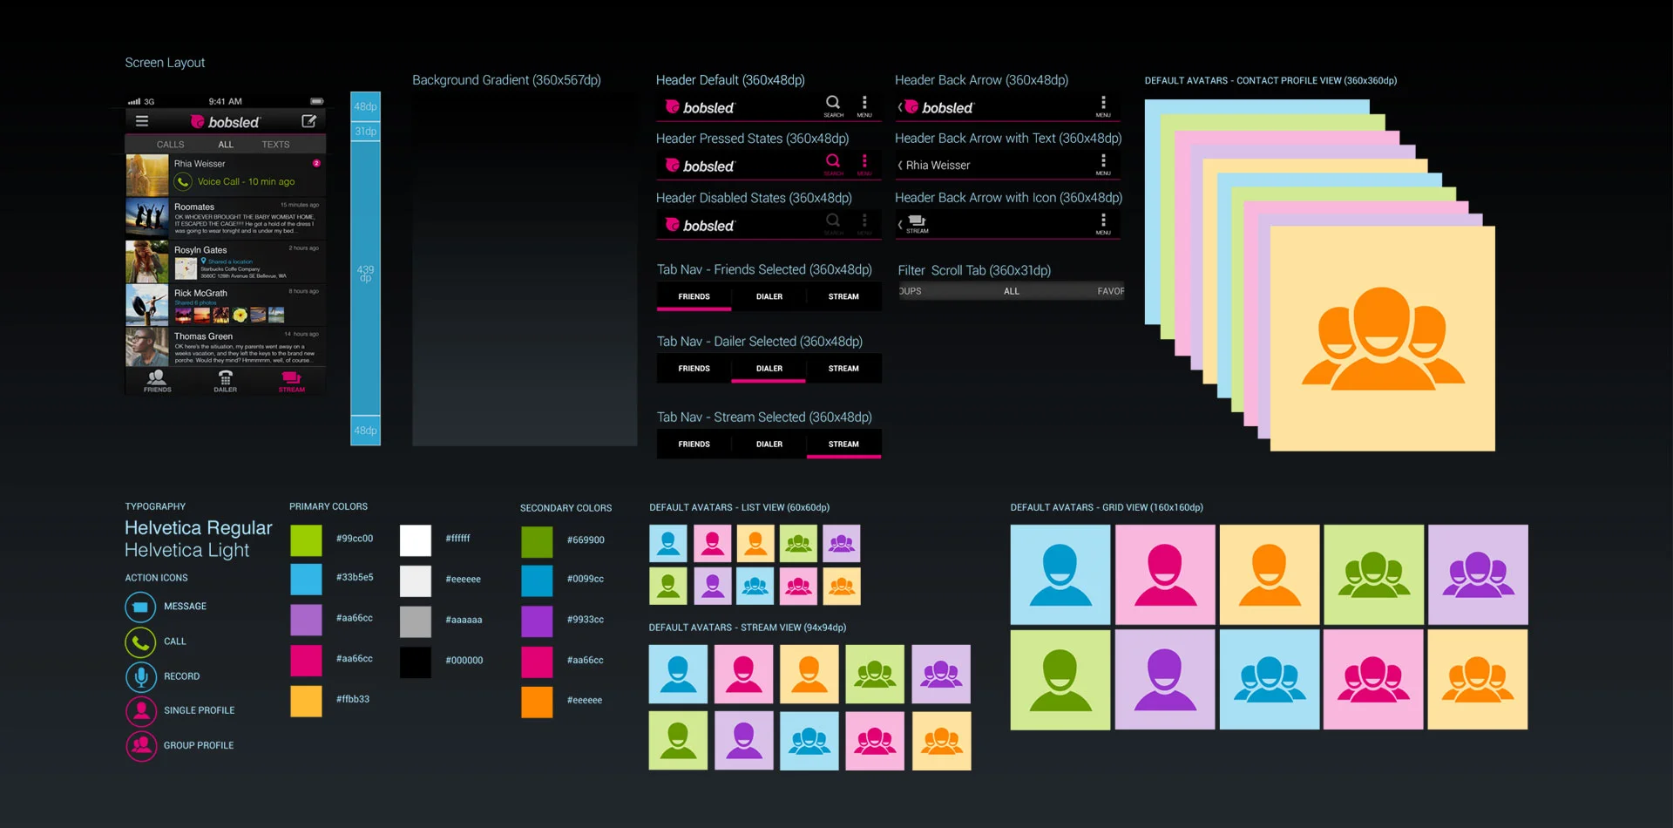
Task: Click DIALER tab in Dailer Selected tab nav
Action: tap(769, 369)
